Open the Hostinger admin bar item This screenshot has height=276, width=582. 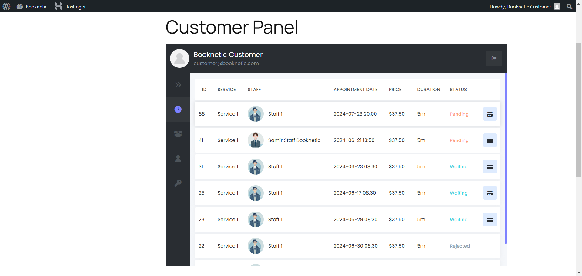pos(70,7)
